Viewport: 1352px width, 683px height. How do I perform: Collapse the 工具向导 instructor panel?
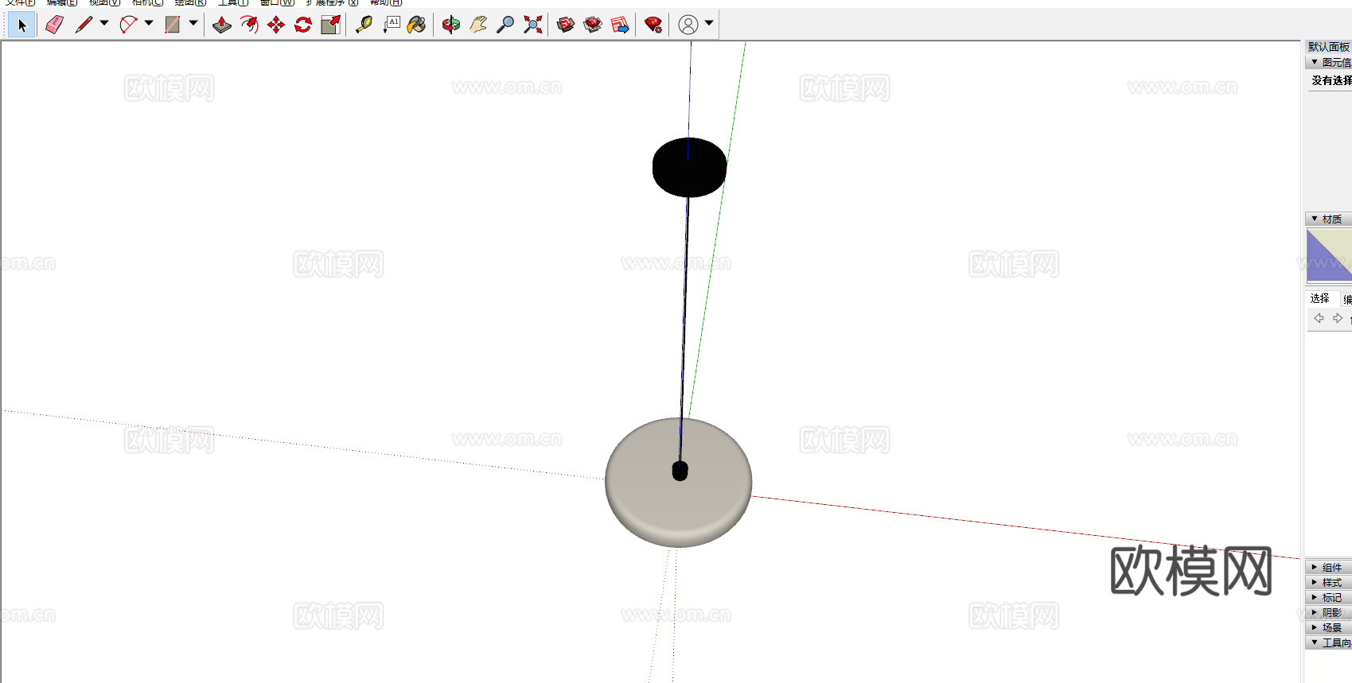[x=1315, y=642]
